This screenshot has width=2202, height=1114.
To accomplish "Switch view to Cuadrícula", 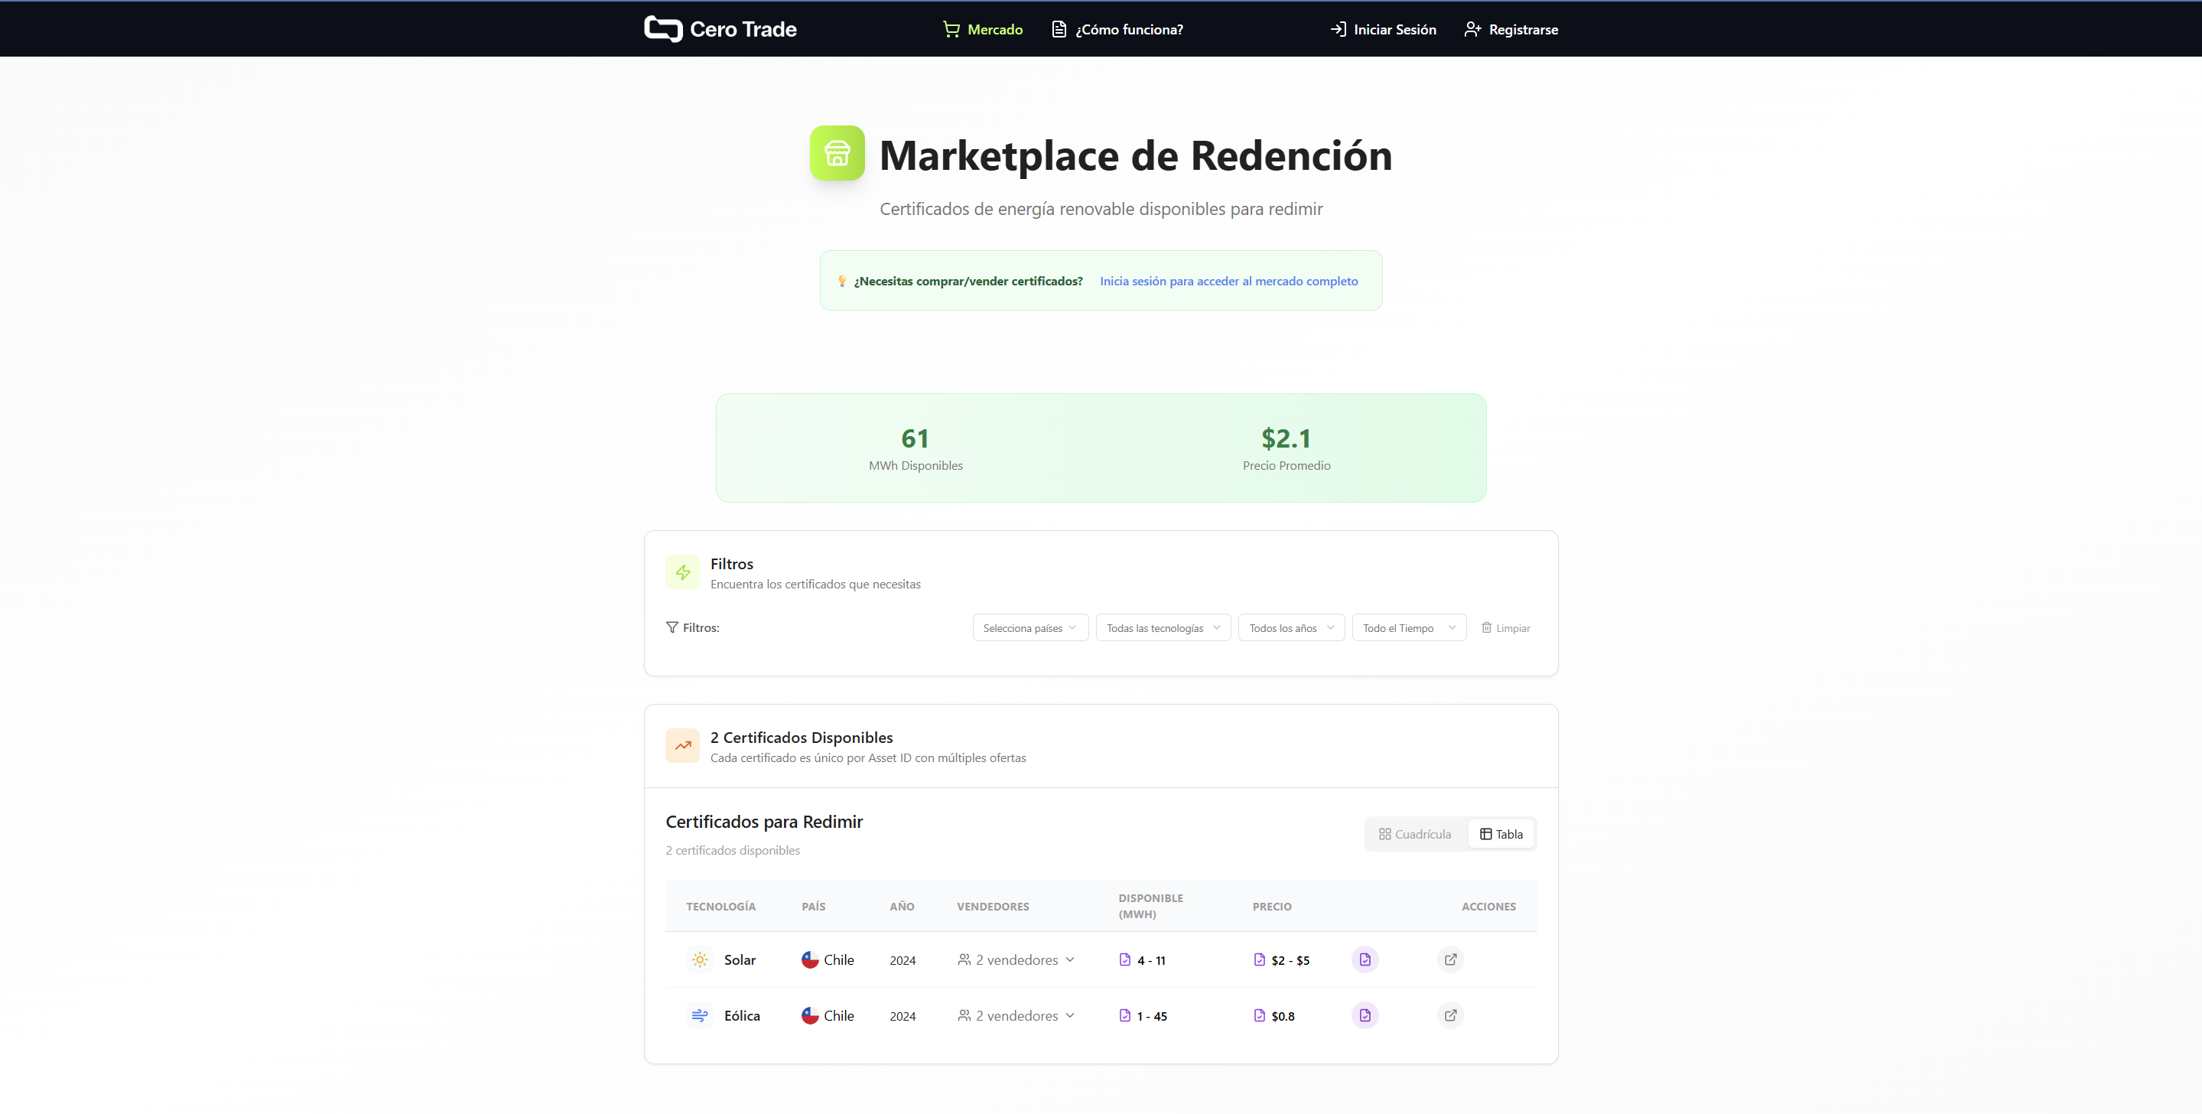I will pos(1415,833).
